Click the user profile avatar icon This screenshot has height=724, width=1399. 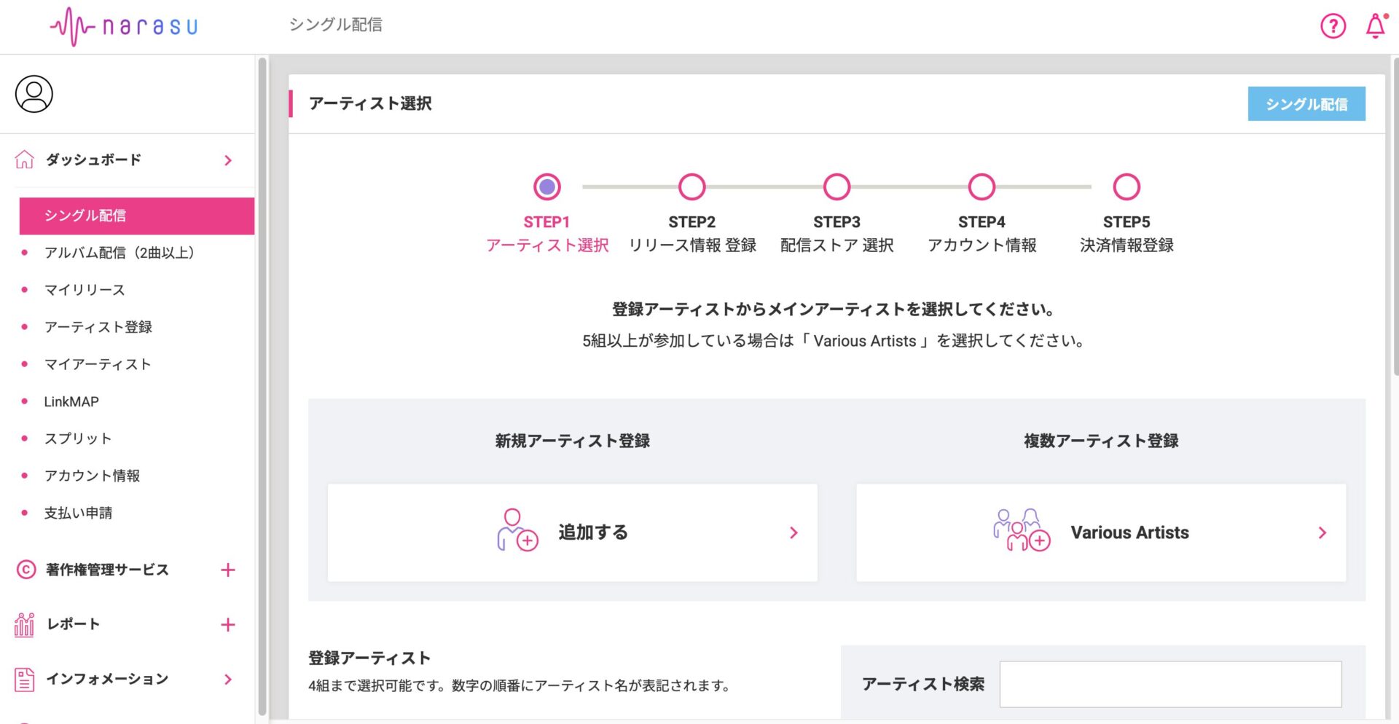click(34, 94)
